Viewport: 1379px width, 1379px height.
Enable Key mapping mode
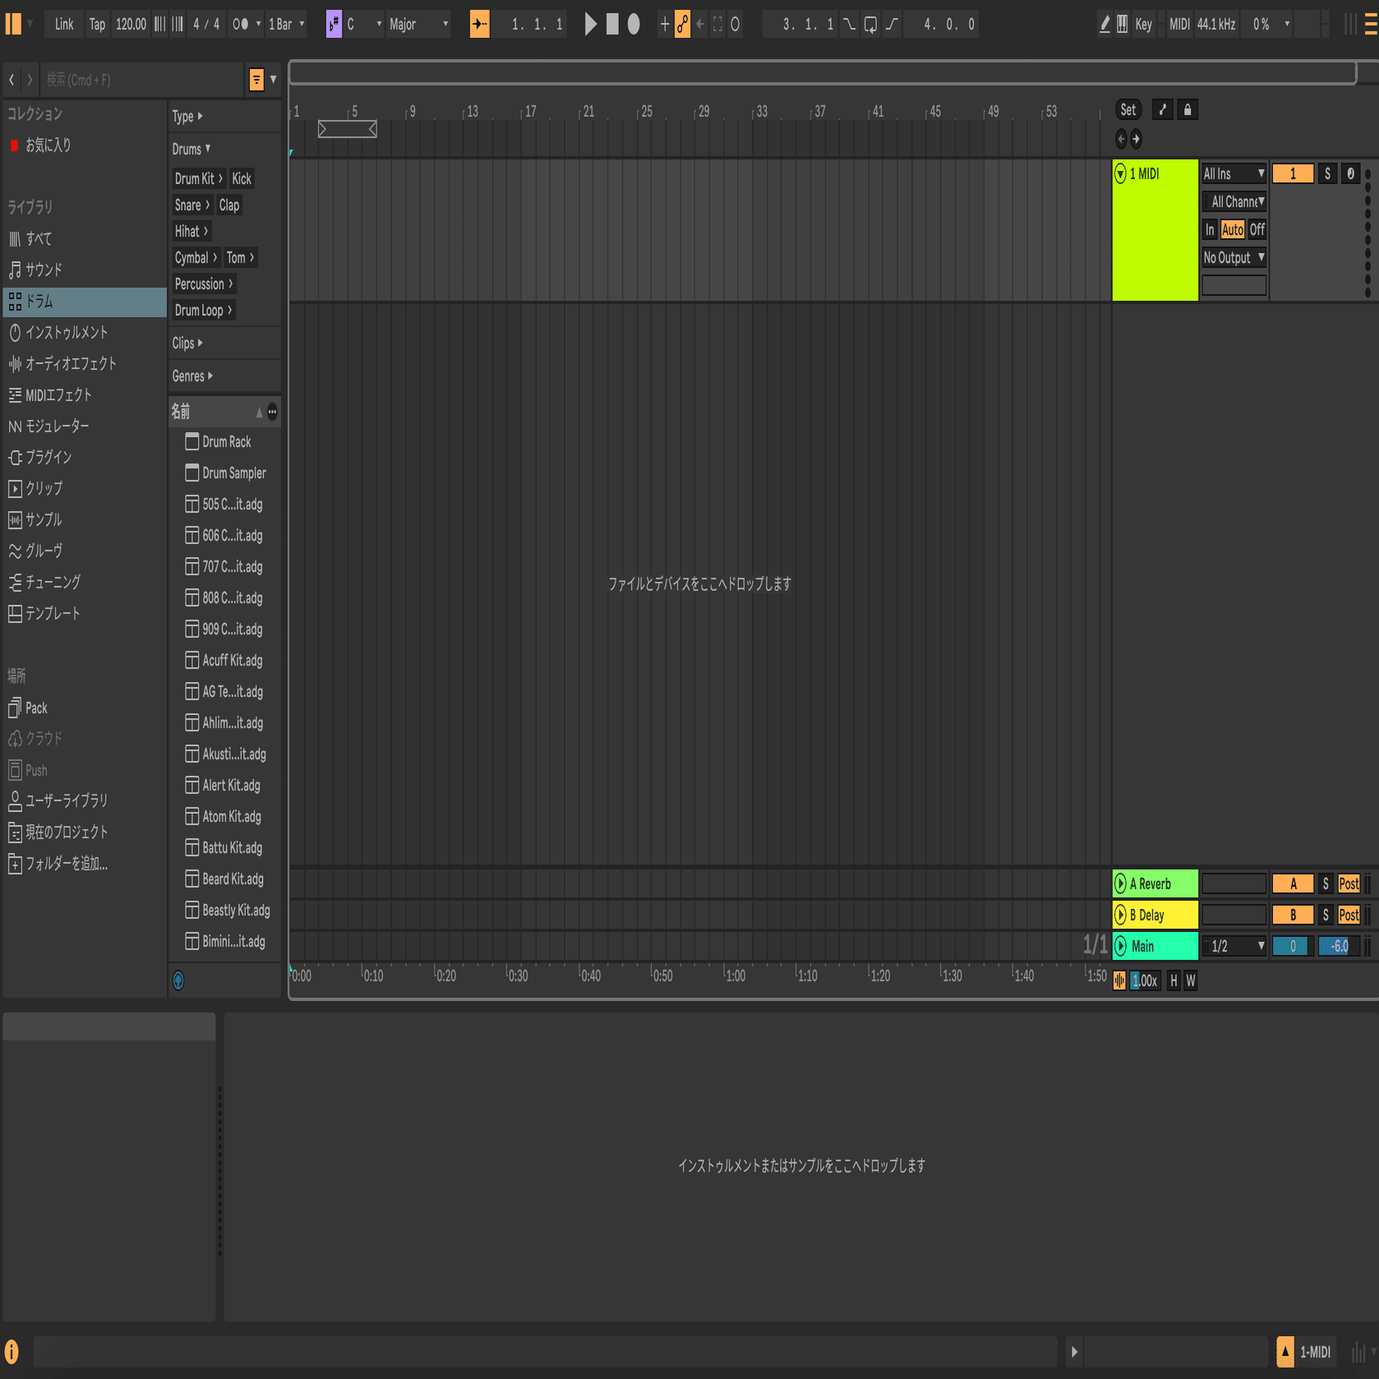point(1143,25)
